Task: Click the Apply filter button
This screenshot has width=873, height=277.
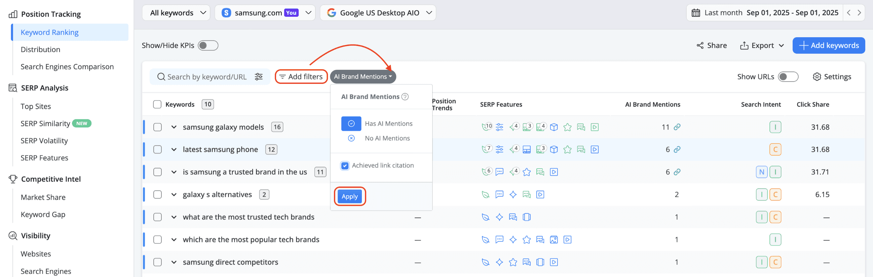Action: (x=350, y=196)
